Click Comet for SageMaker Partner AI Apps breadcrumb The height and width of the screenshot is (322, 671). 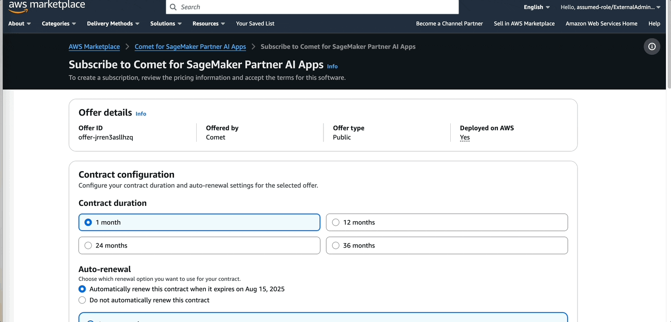pos(190,47)
